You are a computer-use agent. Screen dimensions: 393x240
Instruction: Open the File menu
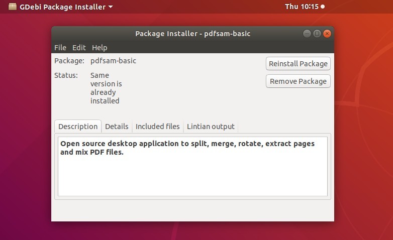point(60,48)
